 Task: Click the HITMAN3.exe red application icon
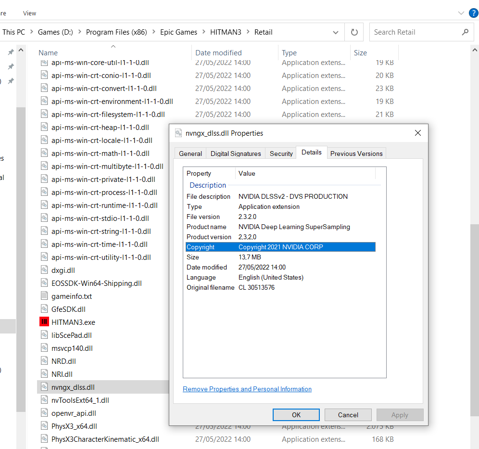44,322
